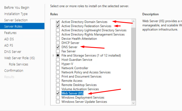
Task: Enable the DHCP Server role checkbox
Action: (x=58, y=43)
